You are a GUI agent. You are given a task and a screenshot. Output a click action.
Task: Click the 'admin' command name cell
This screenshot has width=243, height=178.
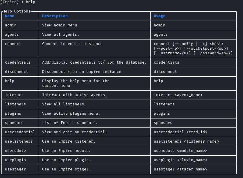click(11, 25)
